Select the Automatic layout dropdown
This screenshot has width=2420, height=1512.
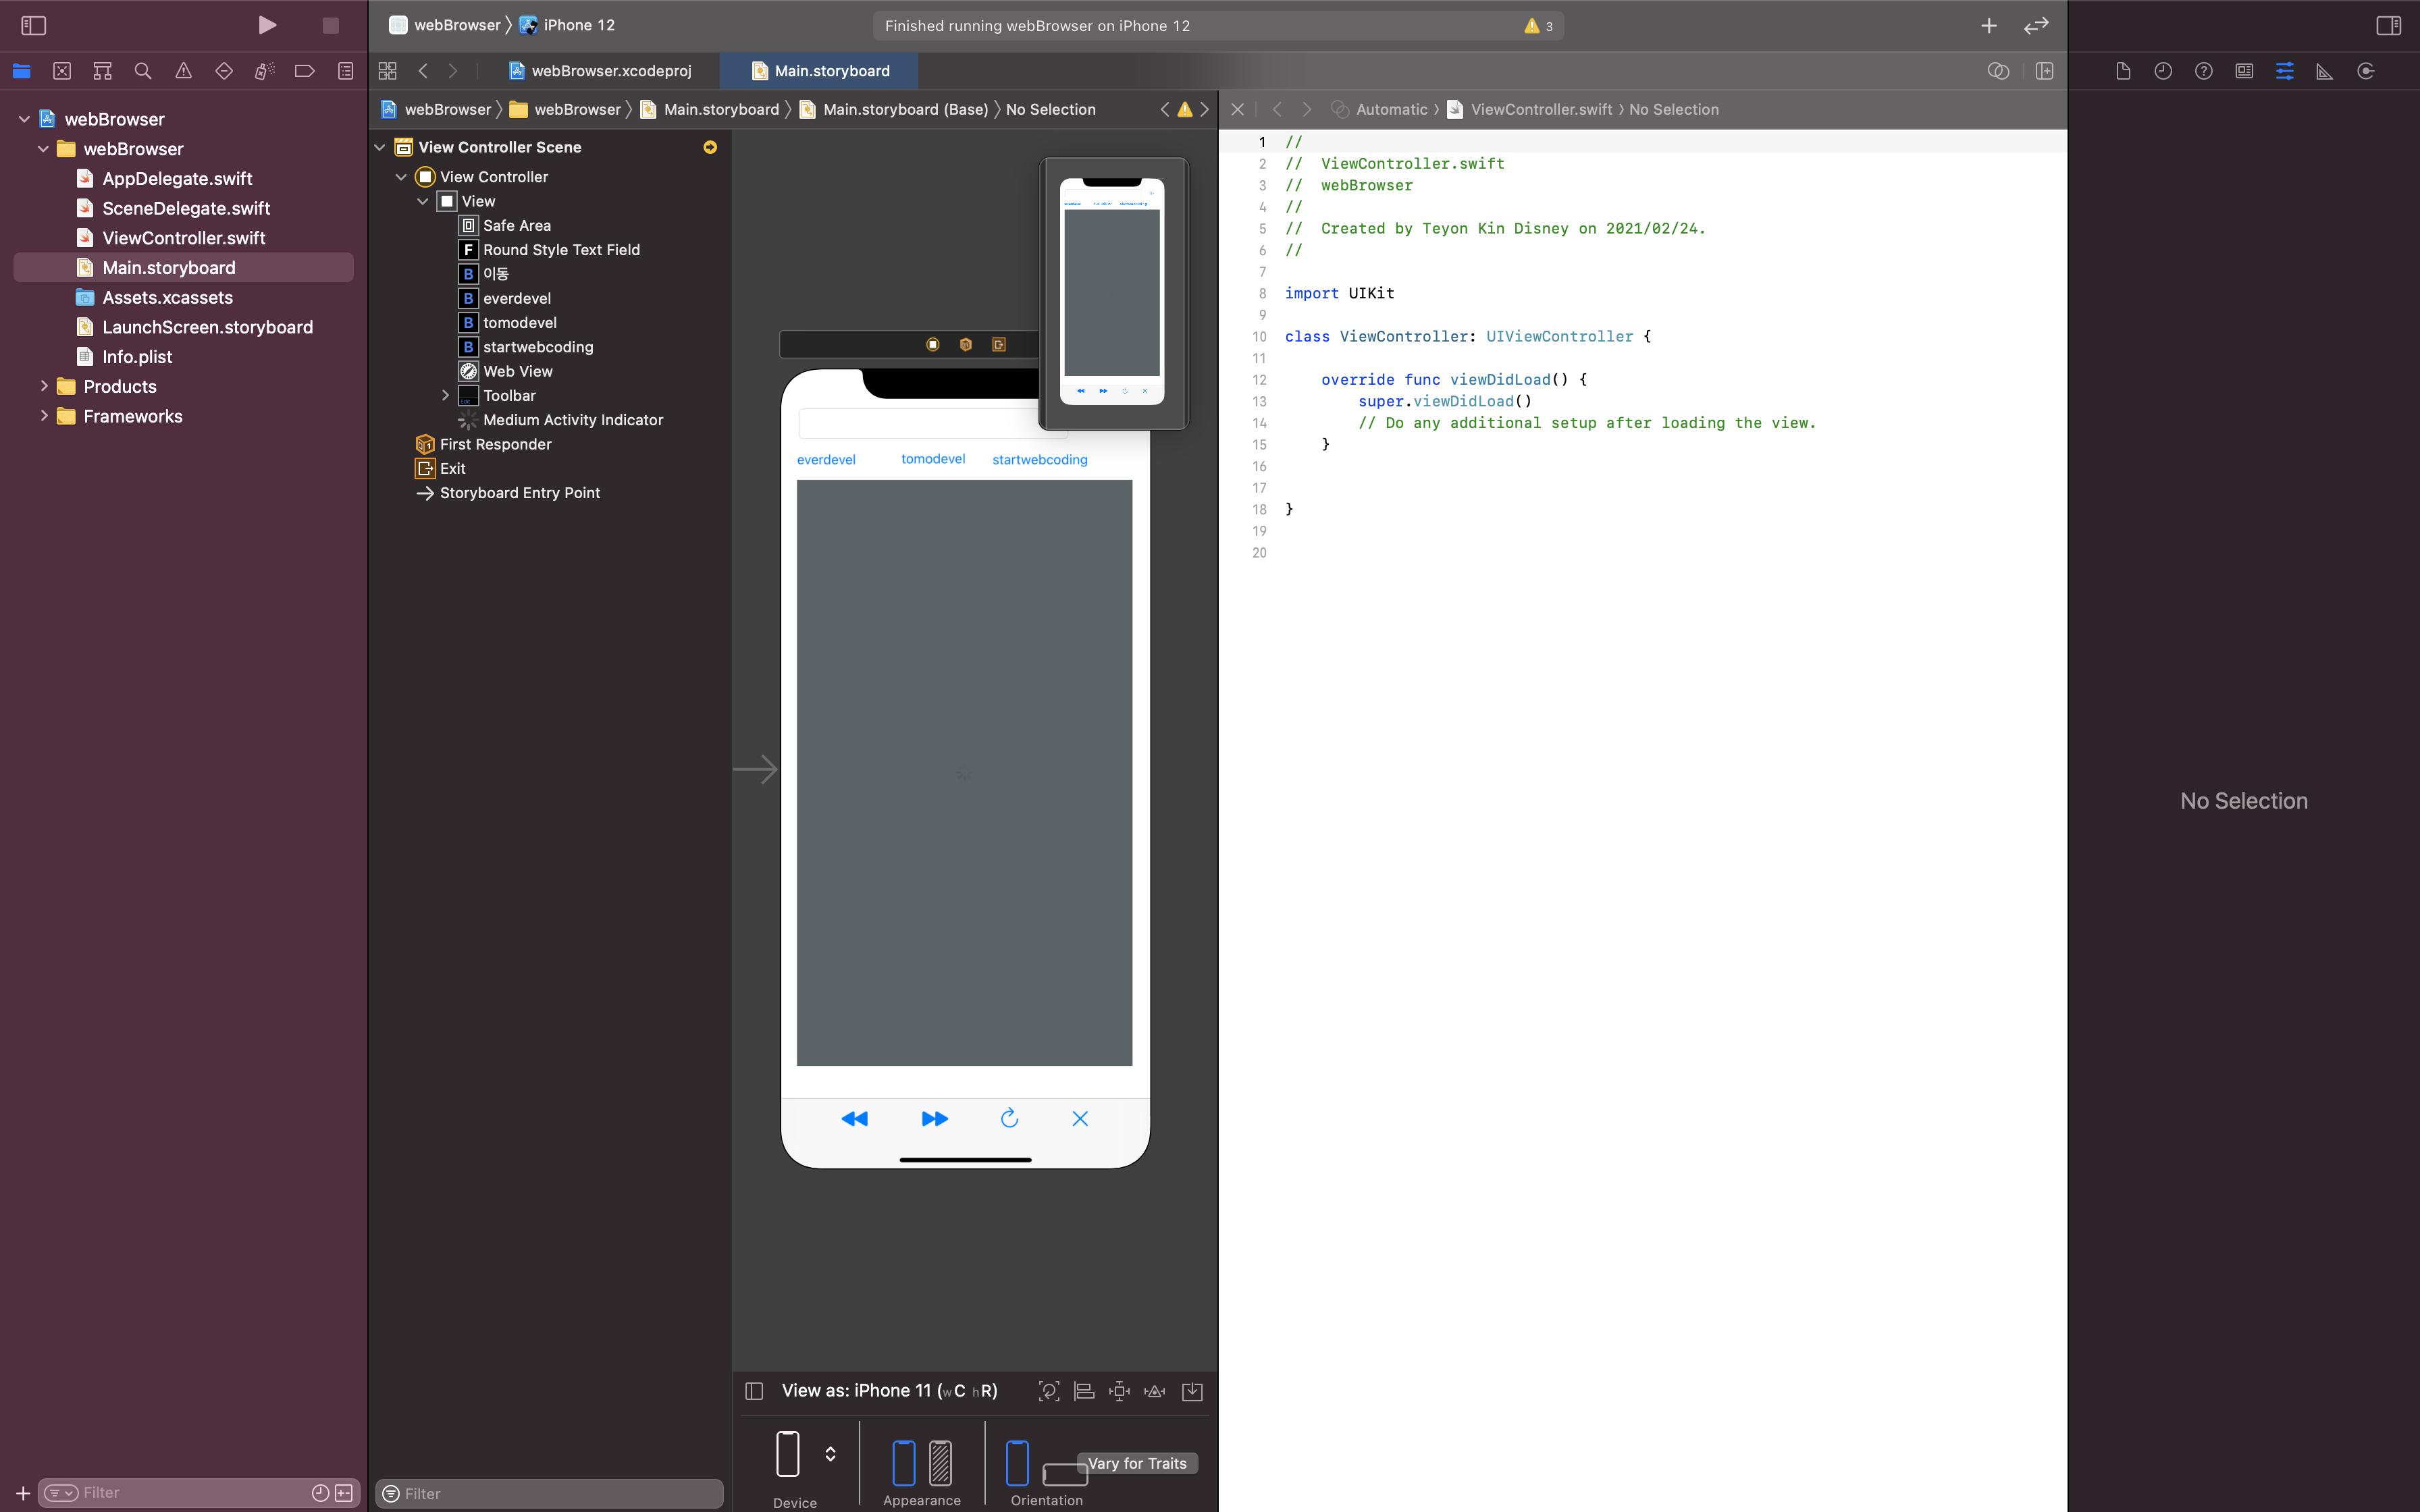pos(1392,108)
